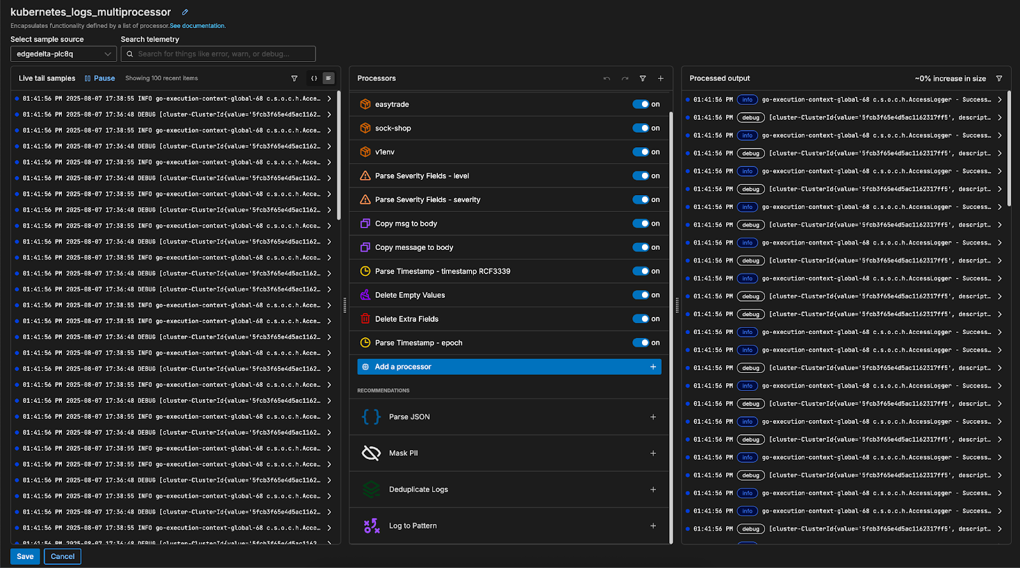
Task: Click the Save button
Action: pyautogui.click(x=25, y=557)
